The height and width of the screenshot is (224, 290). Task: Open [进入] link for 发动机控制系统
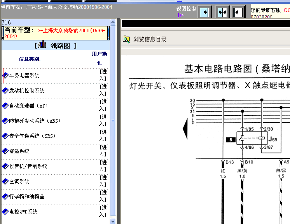pos(103,90)
